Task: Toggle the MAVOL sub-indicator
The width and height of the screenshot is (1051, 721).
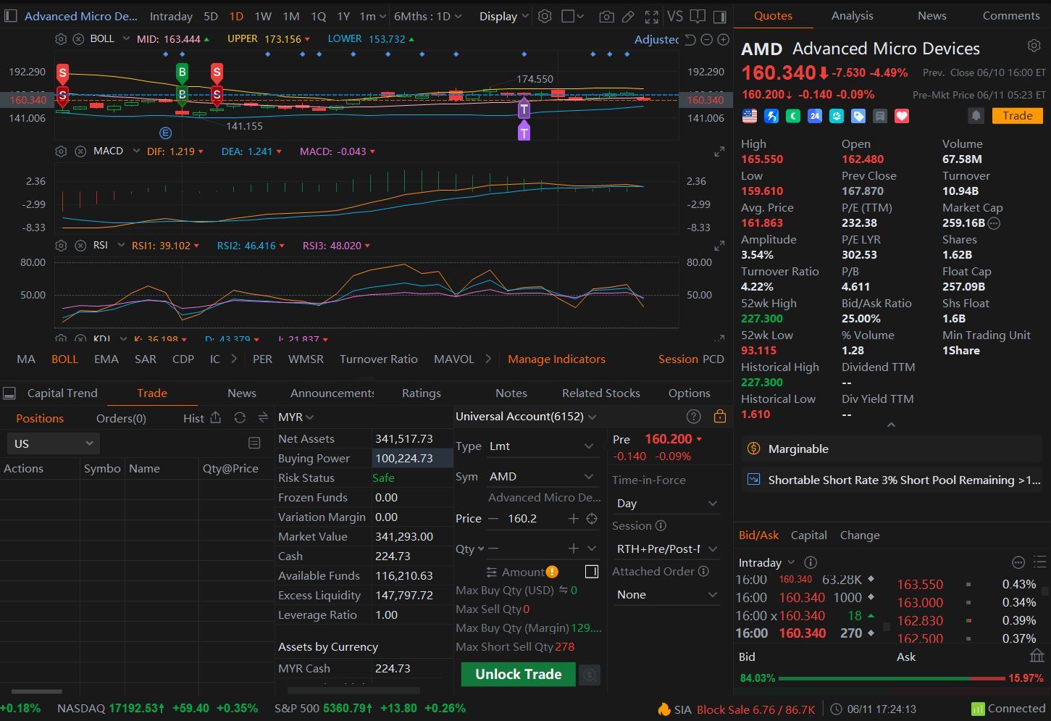Action: (x=453, y=359)
